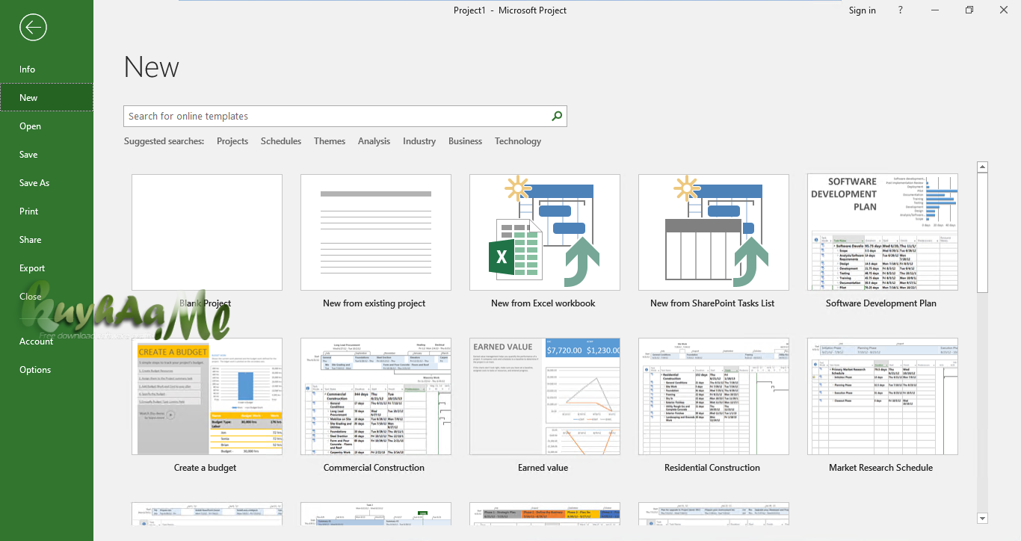The image size is (1021, 541).
Task: Select Residential Construction template thumbnail
Action: tap(714, 397)
